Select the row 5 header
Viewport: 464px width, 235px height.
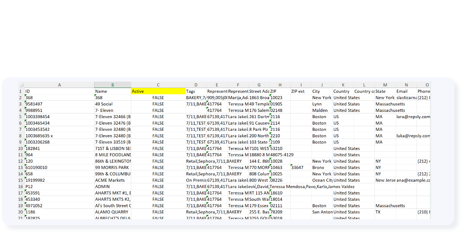coord(20,117)
